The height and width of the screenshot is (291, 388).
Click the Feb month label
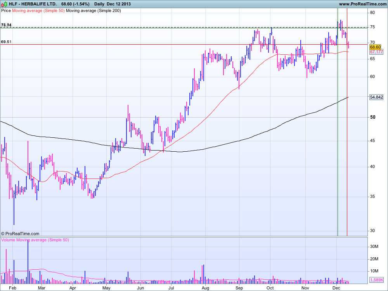click(x=13, y=288)
